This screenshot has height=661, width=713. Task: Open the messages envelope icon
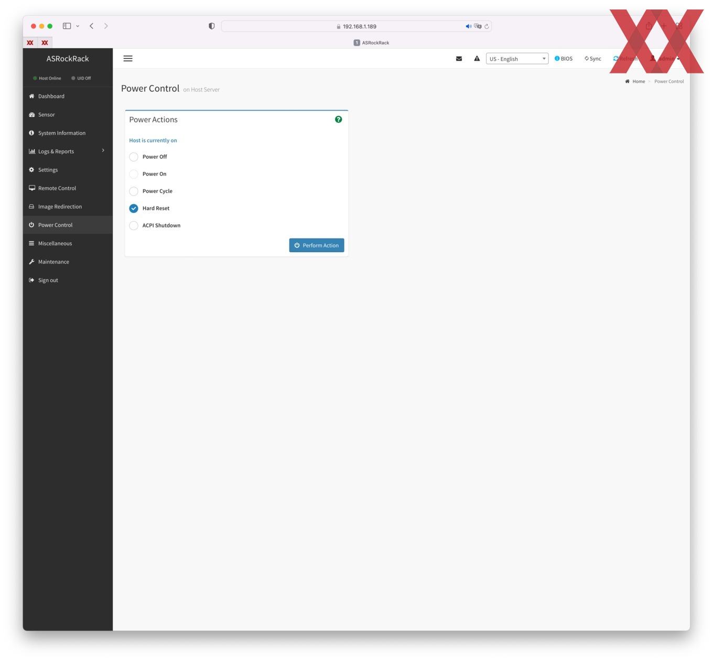coord(459,59)
